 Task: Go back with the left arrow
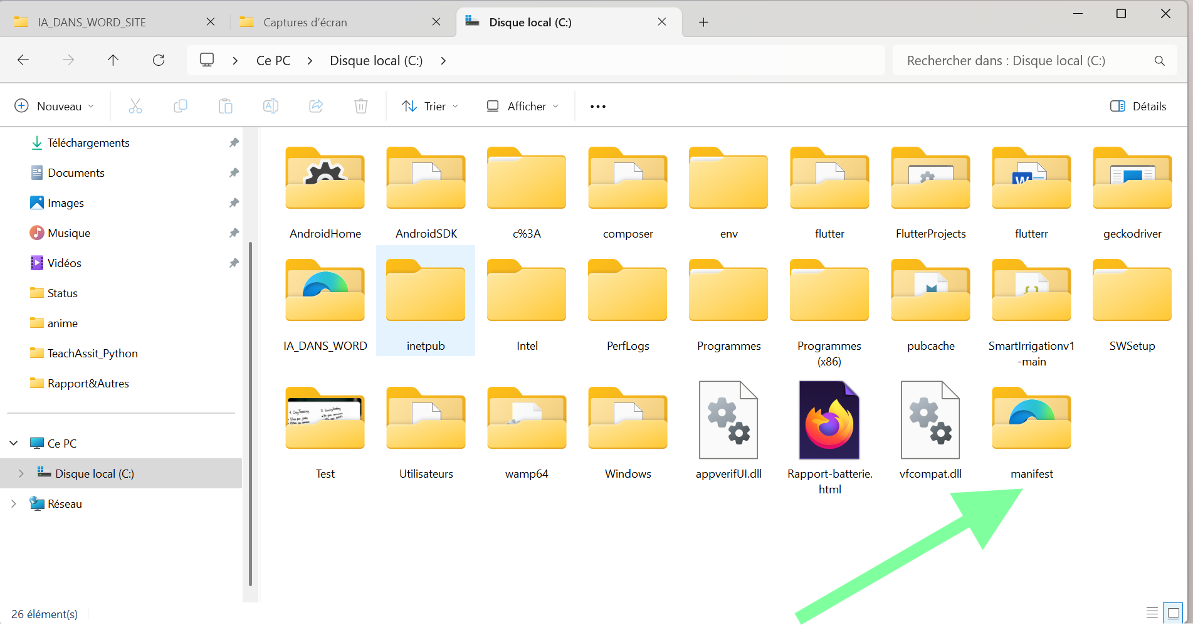click(23, 60)
